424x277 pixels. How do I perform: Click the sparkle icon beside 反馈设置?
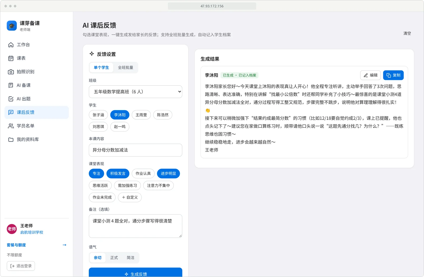click(x=92, y=54)
